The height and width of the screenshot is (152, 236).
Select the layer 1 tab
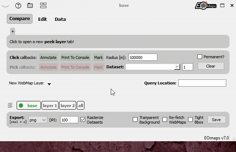click(x=50, y=105)
